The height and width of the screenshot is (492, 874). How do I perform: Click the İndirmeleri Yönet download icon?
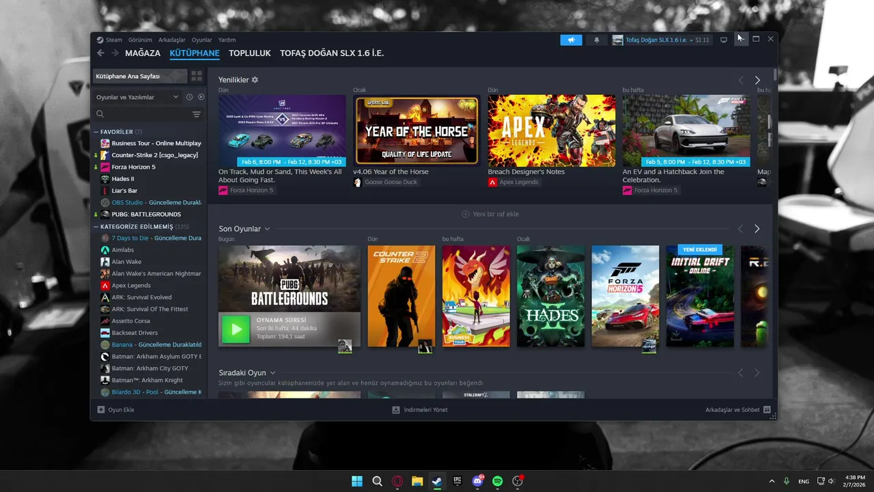396,410
